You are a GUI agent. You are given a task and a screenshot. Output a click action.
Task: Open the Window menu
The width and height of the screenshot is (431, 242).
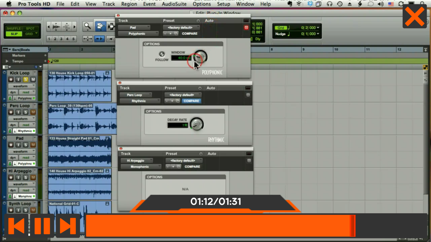(245, 4)
